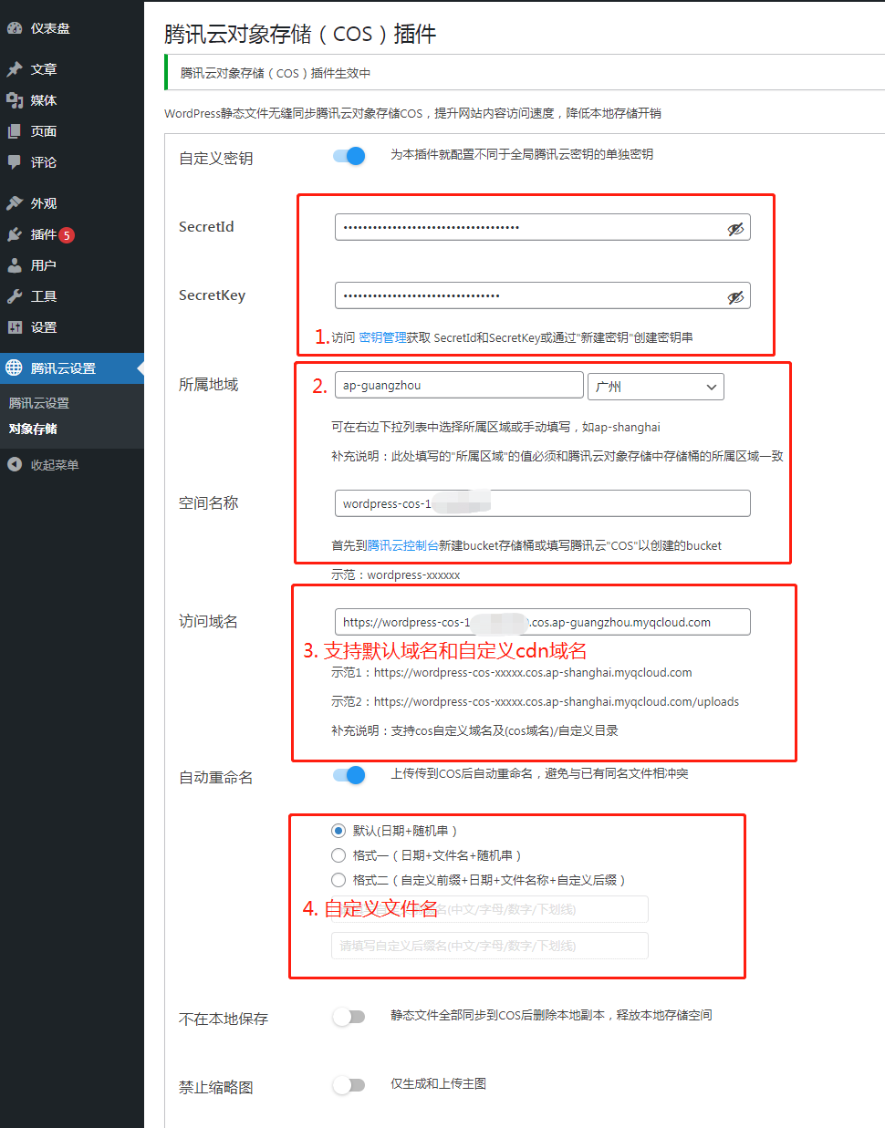The width and height of the screenshot is (885, 1128).
Task: Open the 腾讯云控制台 link
Action: [x=402, y=545]
